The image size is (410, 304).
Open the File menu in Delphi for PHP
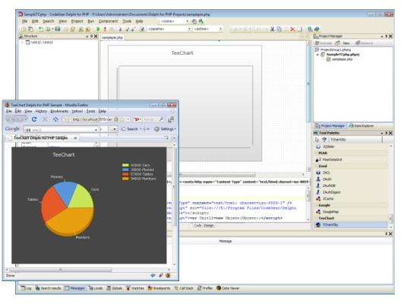[x=25, y=21]
